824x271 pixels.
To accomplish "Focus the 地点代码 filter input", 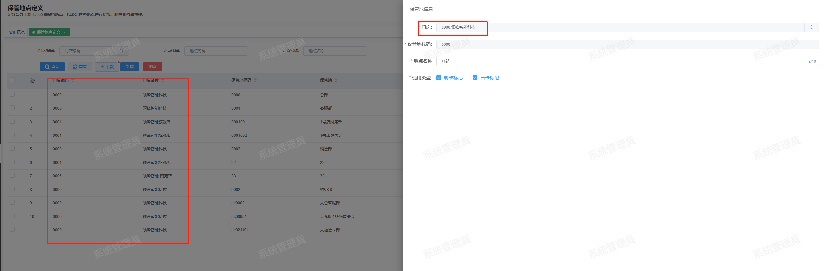I will [216, 51].
